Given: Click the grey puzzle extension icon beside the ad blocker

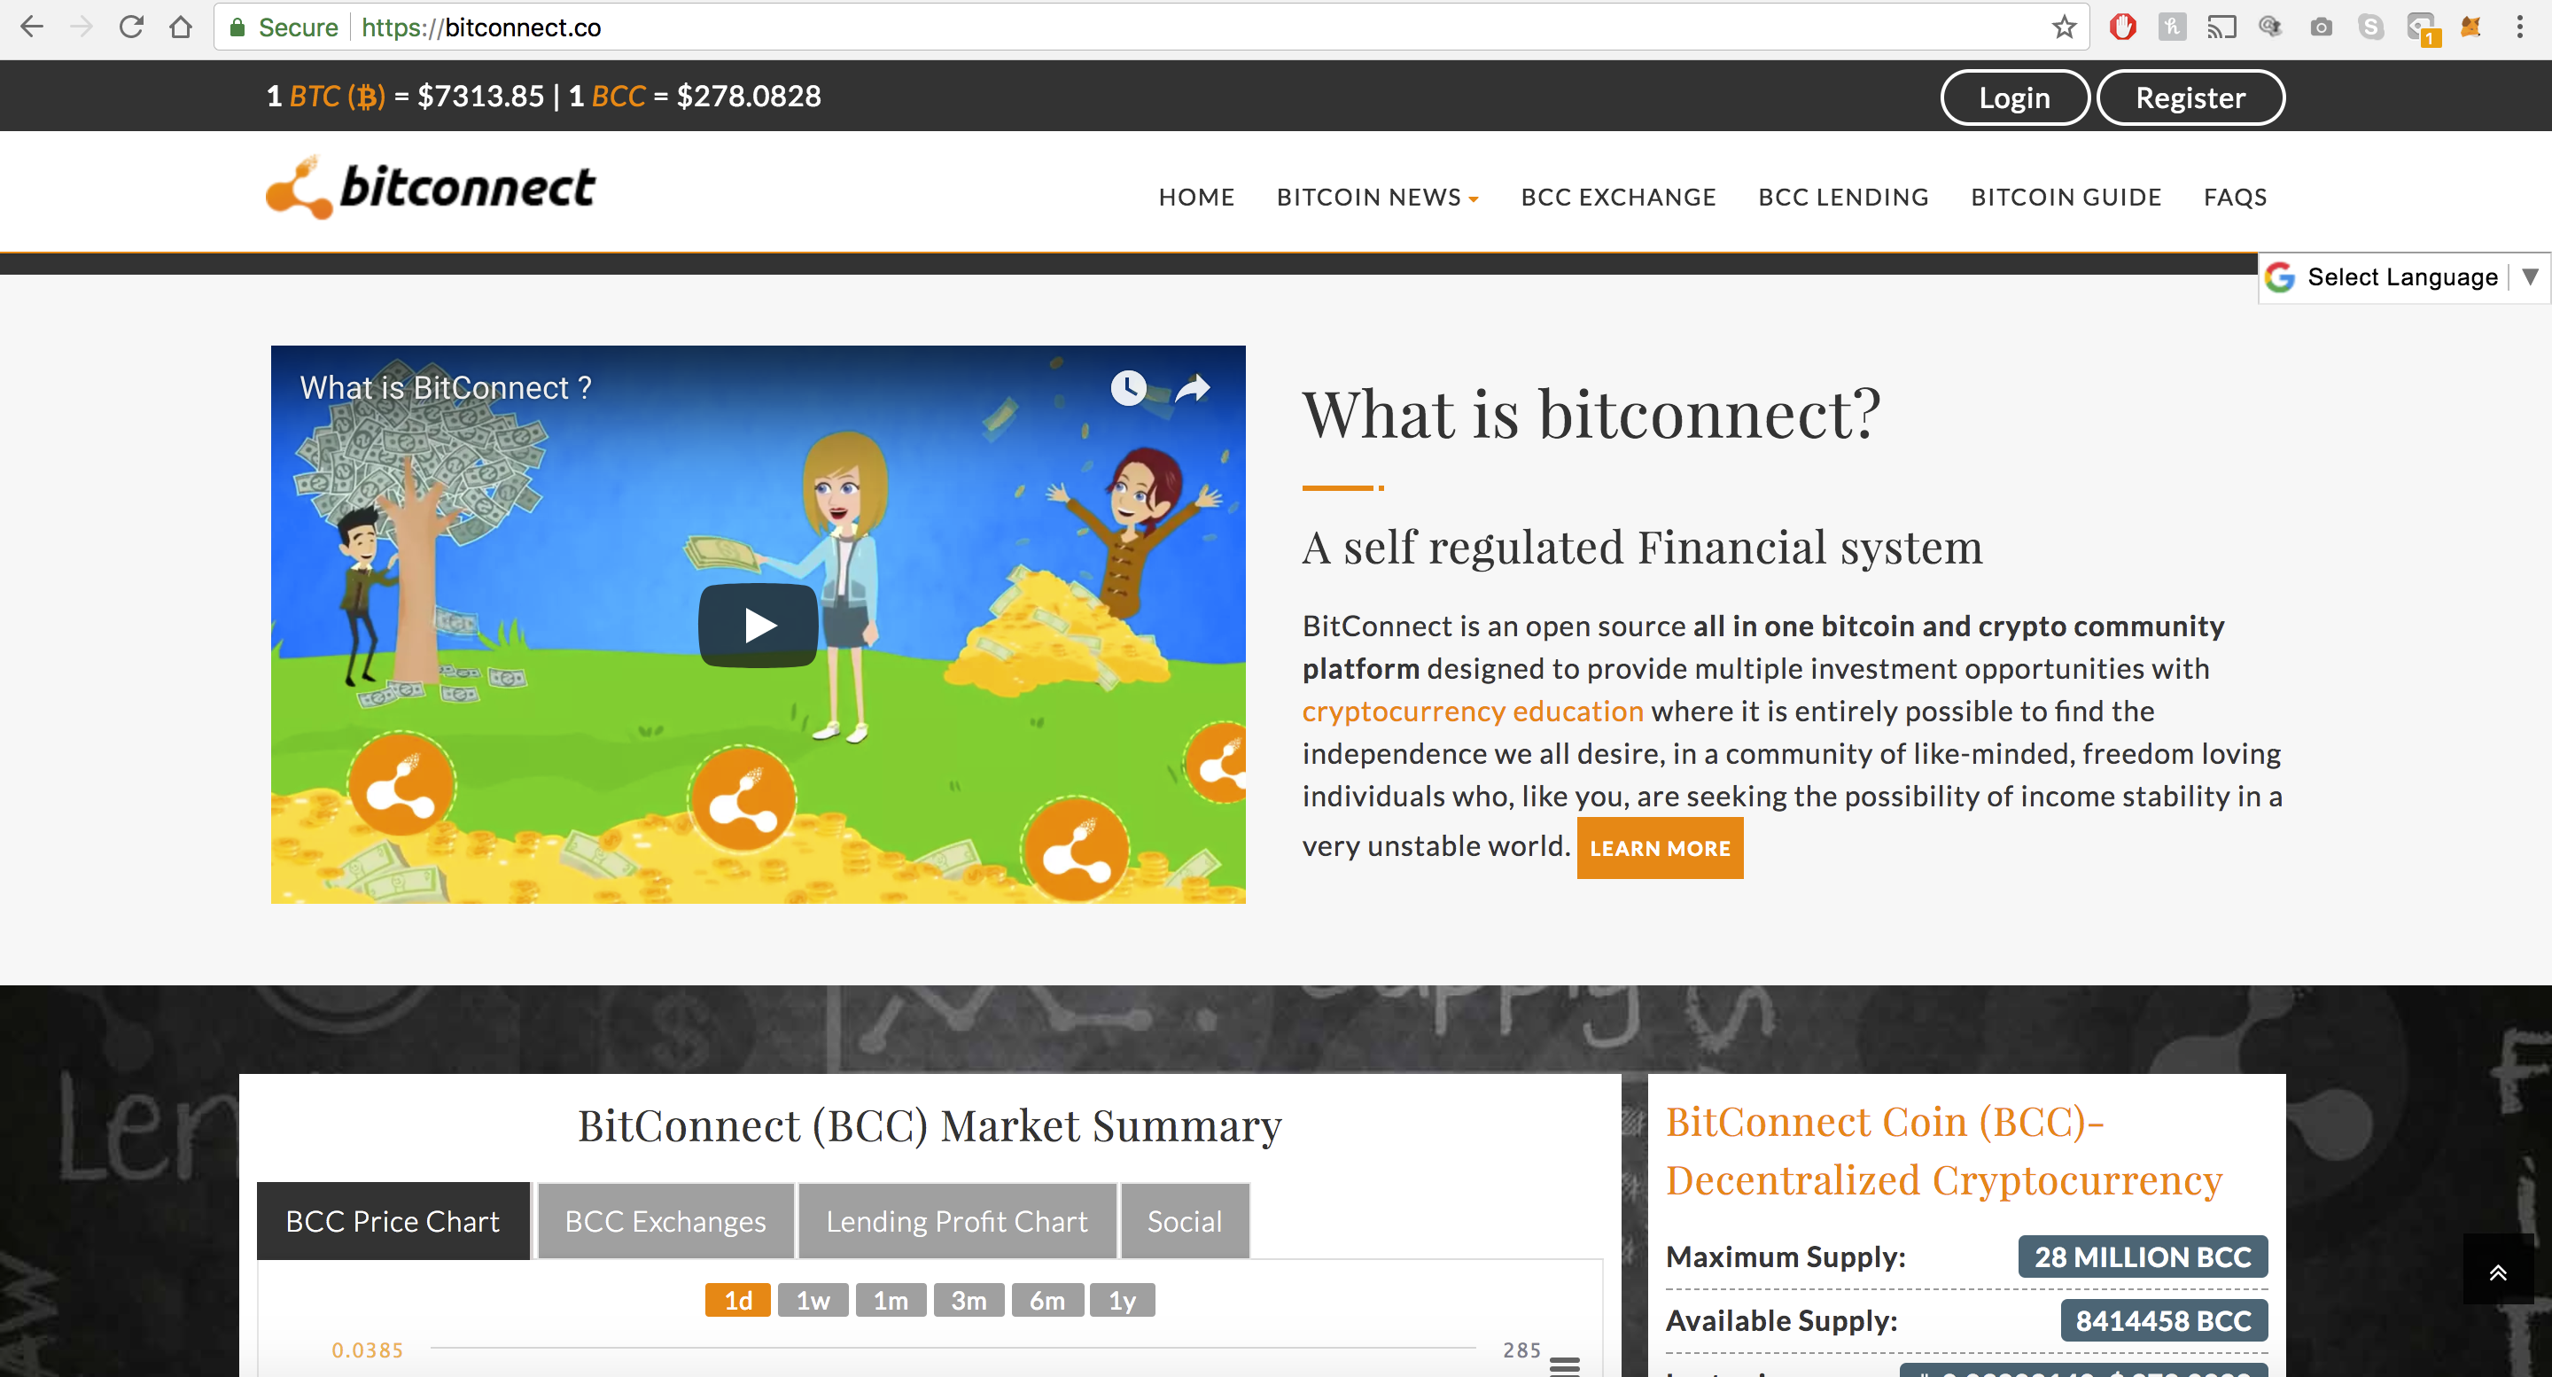Looking at the screenshot, I should 2172,27.
